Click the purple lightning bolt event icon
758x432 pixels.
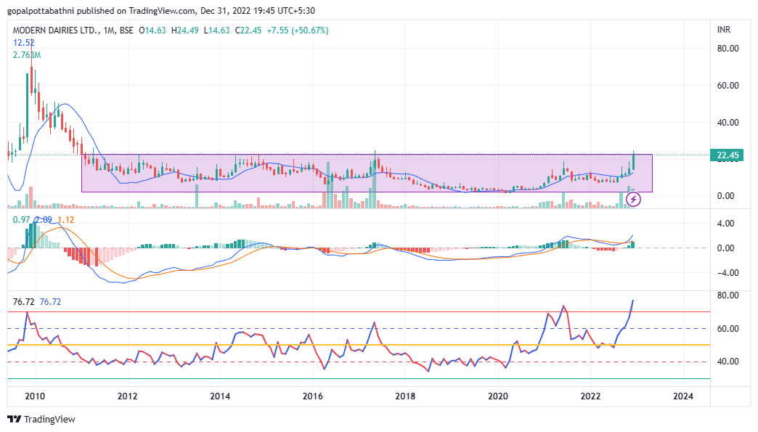[633, 199]
